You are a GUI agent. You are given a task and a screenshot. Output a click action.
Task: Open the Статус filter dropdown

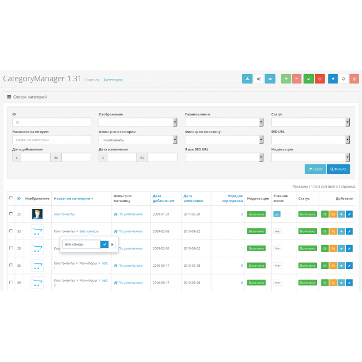tap(310, 123)
